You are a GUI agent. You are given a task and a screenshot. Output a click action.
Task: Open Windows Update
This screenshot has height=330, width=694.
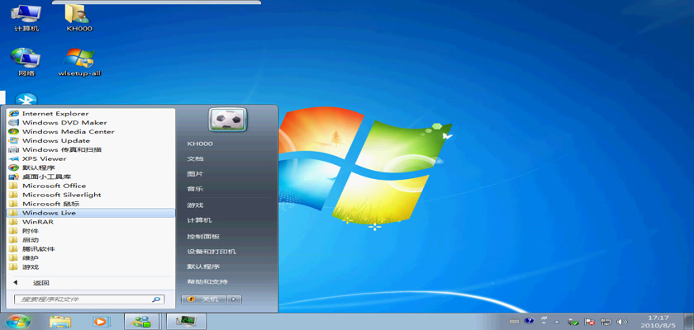tap(91, 140)
